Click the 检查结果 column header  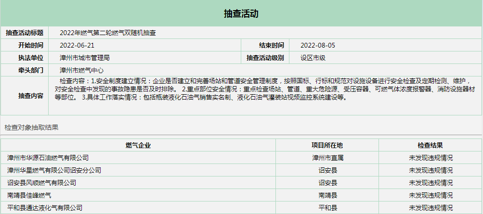pos(431,145)
